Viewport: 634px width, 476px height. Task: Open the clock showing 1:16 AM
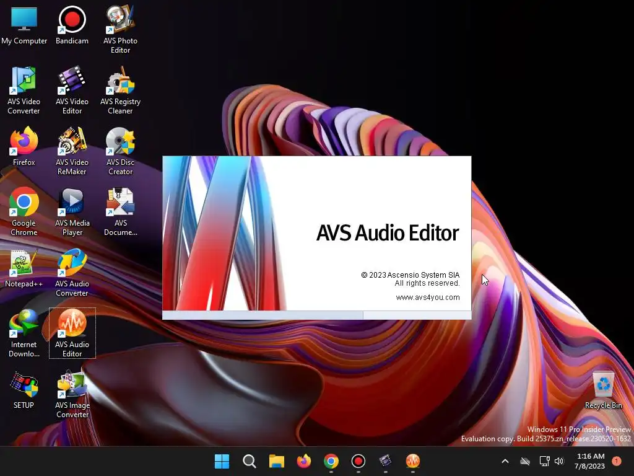[x=590, y=461]
